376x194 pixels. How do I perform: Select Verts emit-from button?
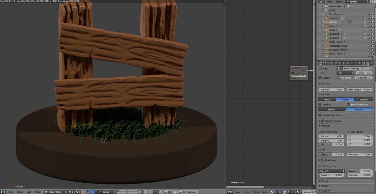327,100
